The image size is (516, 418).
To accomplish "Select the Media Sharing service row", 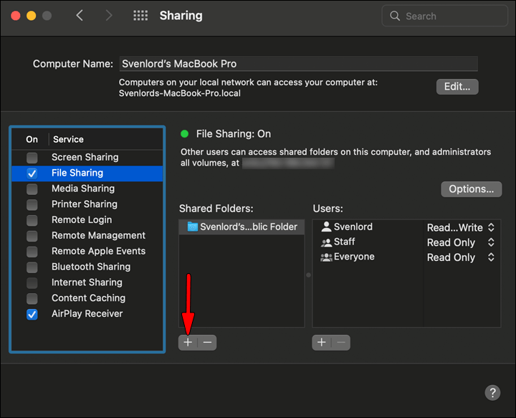I will [87, 189].
